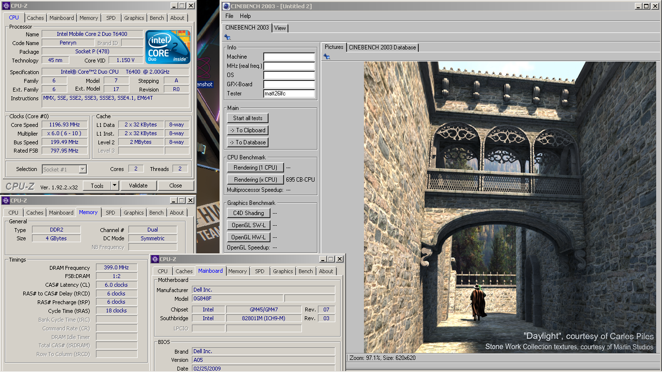Maximize the CINEBENCH 2003 window
662x372 pixels.
click(647, 6)
